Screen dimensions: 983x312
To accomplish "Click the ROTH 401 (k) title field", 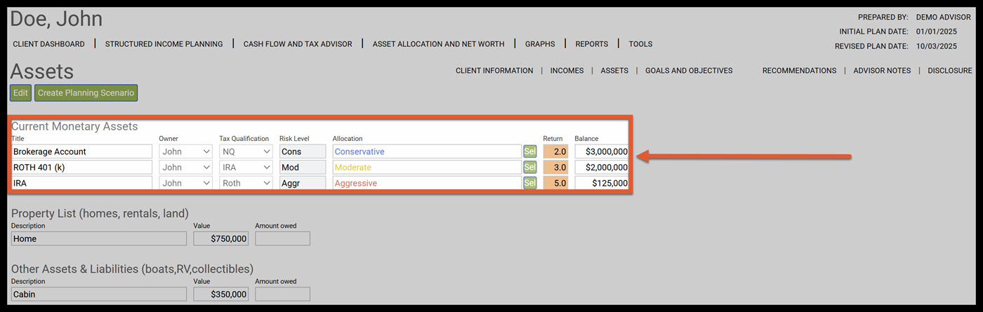I will point(81,167).
